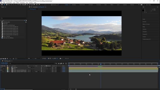
Task: Open the Effect menu
Action: point(18,3)
